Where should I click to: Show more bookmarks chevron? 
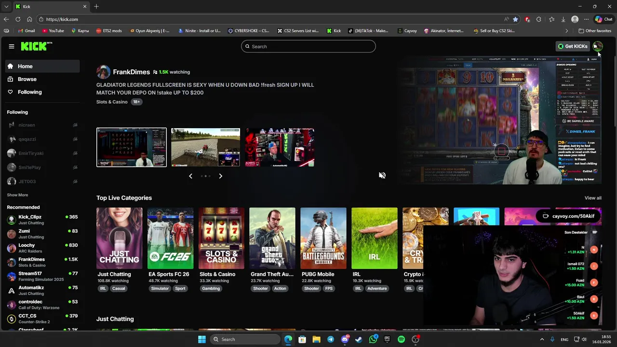tap(567, 31)
